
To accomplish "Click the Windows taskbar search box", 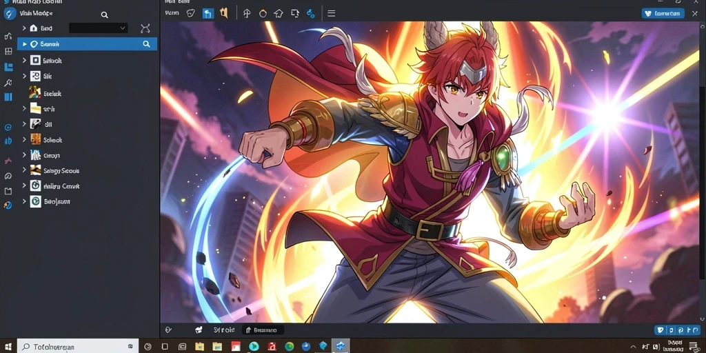I will click(x=78, y=347).
